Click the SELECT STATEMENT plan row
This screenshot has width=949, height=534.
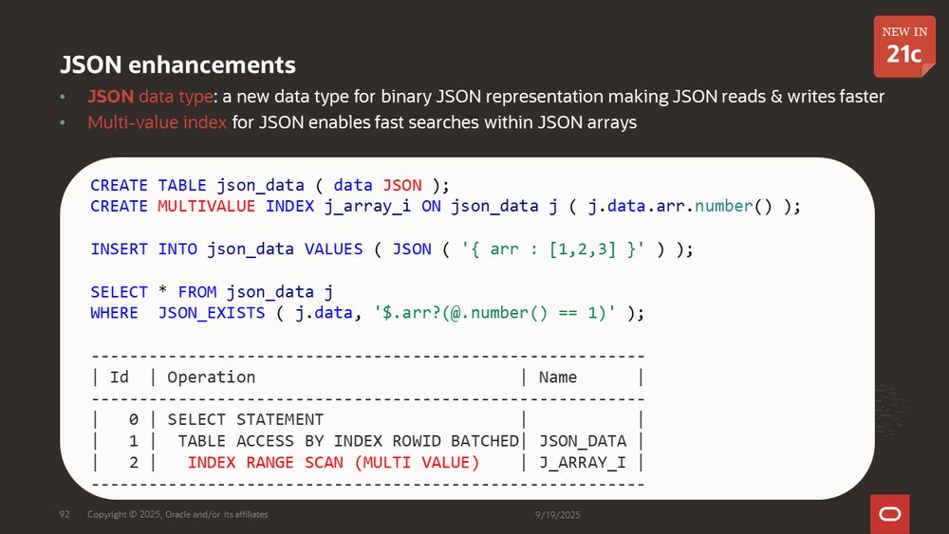[x=366, y=419]
